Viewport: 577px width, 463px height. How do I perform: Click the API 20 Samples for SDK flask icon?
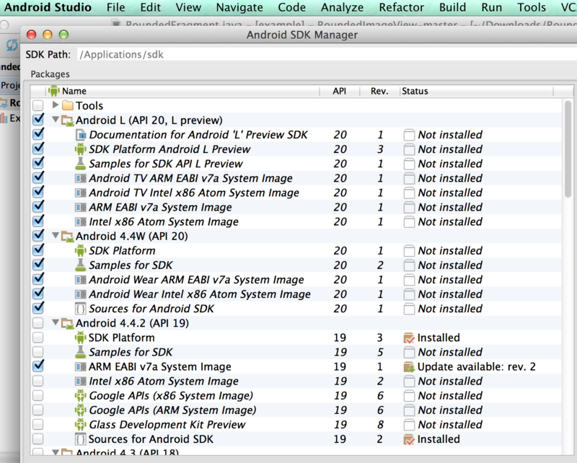tap(81, 265)
